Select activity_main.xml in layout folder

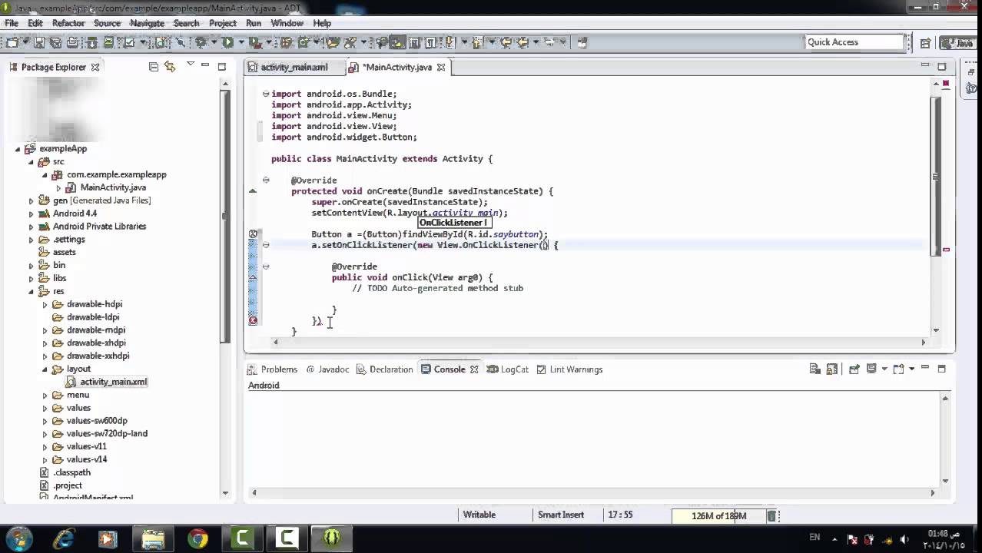point(113,382)
